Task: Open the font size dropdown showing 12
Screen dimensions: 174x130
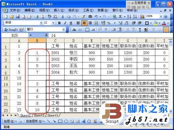Action: [53, 23]
